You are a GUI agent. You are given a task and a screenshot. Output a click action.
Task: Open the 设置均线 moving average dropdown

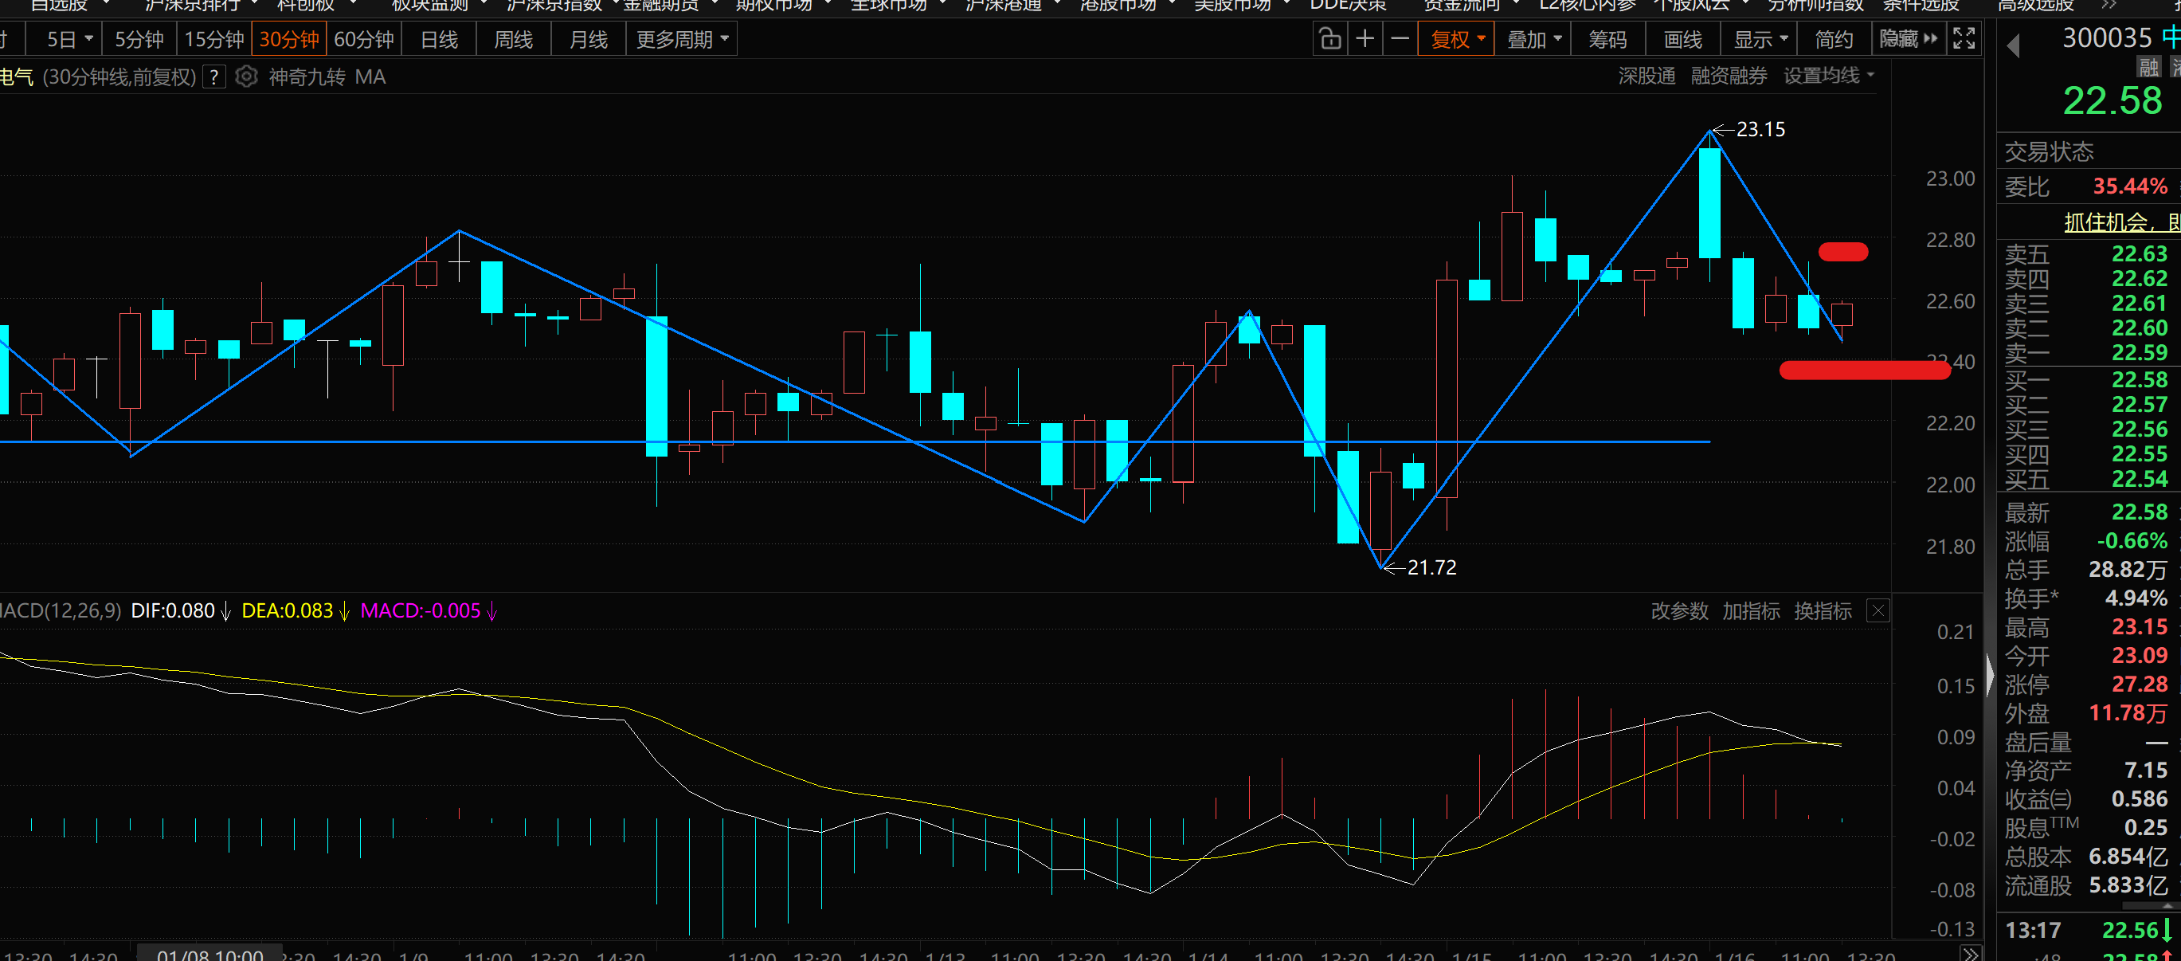pyautogui.click(x=1828, y=76)
